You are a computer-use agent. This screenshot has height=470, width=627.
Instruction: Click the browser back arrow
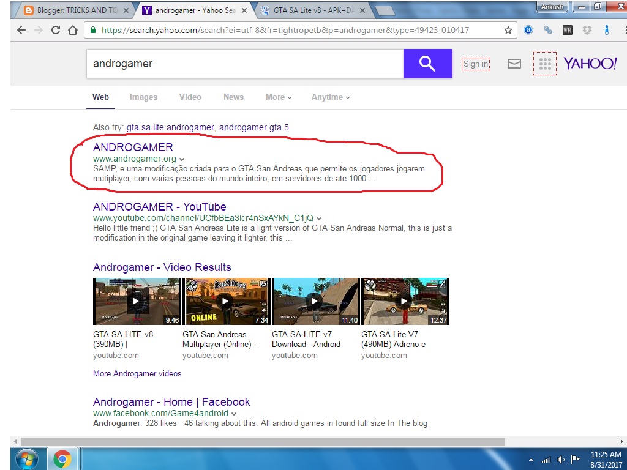21,30
